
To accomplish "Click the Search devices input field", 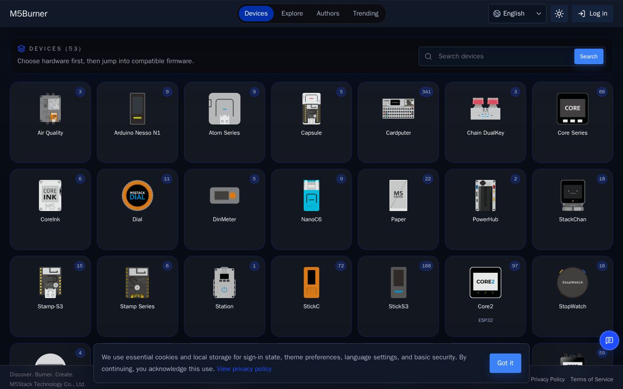I will [504, 56].
